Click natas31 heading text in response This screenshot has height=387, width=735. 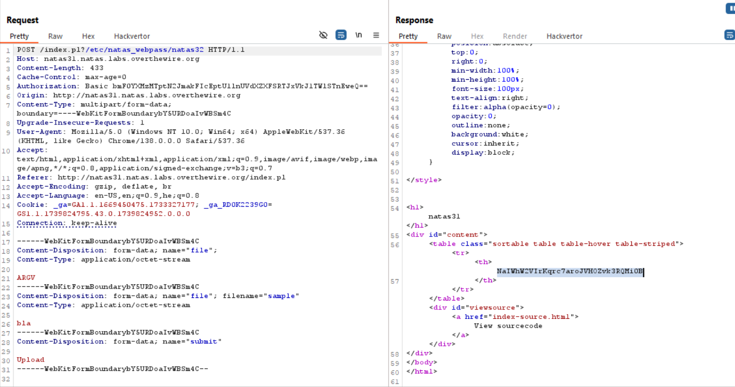pyautogui.click(x=444, y=217)
